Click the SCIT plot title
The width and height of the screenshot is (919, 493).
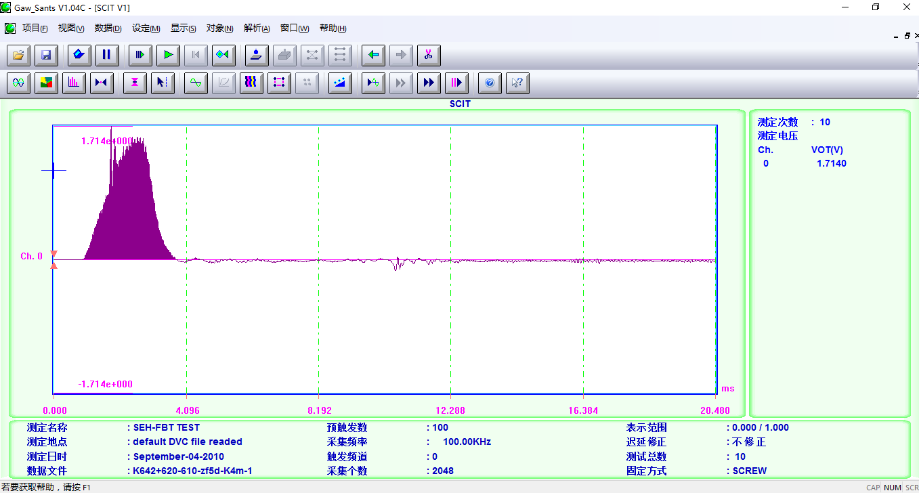click(460, 104)
